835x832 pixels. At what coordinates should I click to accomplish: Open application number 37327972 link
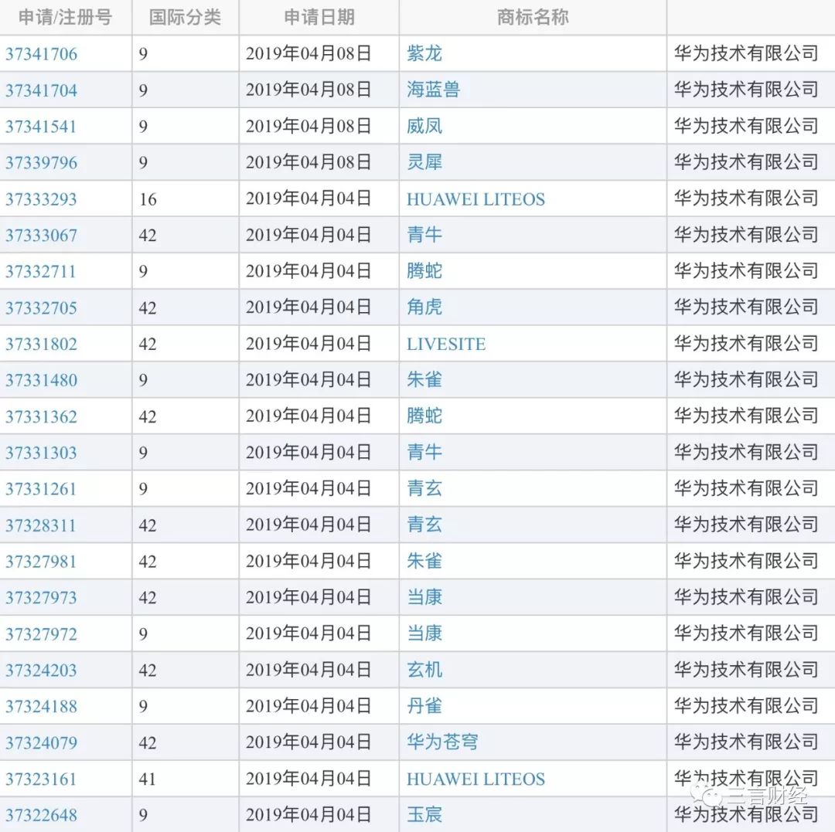tap(41, 633)
